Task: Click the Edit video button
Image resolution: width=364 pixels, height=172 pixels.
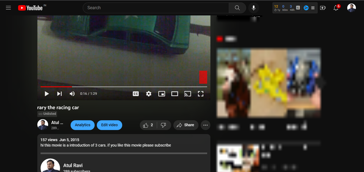Action: point(109,125)
